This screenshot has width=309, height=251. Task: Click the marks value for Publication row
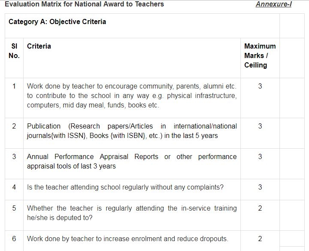pyautogui.click(x=260, y=126)
